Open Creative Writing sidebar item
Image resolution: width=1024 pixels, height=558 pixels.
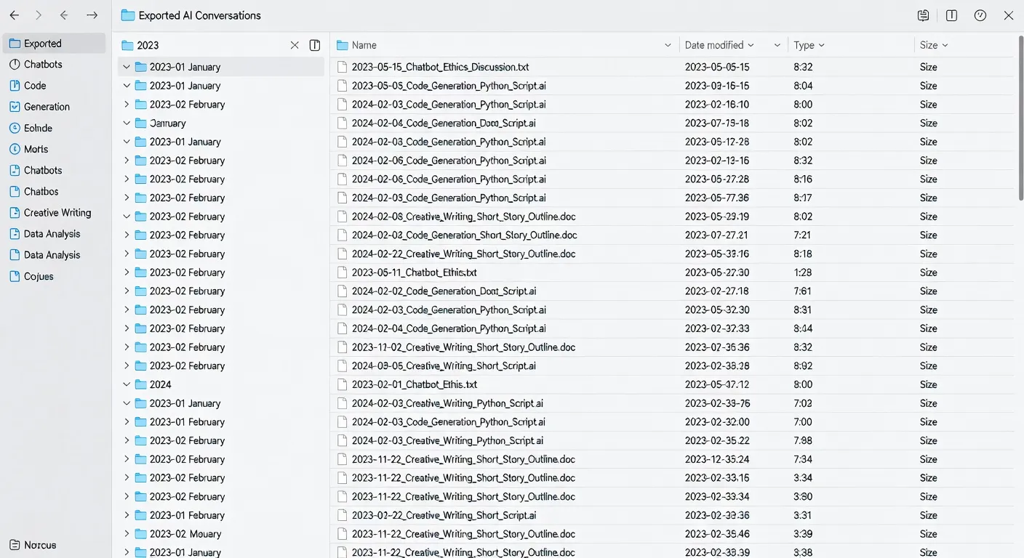(x=57, y=213)
